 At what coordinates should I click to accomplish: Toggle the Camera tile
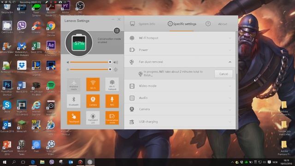(x=93, y=101)
